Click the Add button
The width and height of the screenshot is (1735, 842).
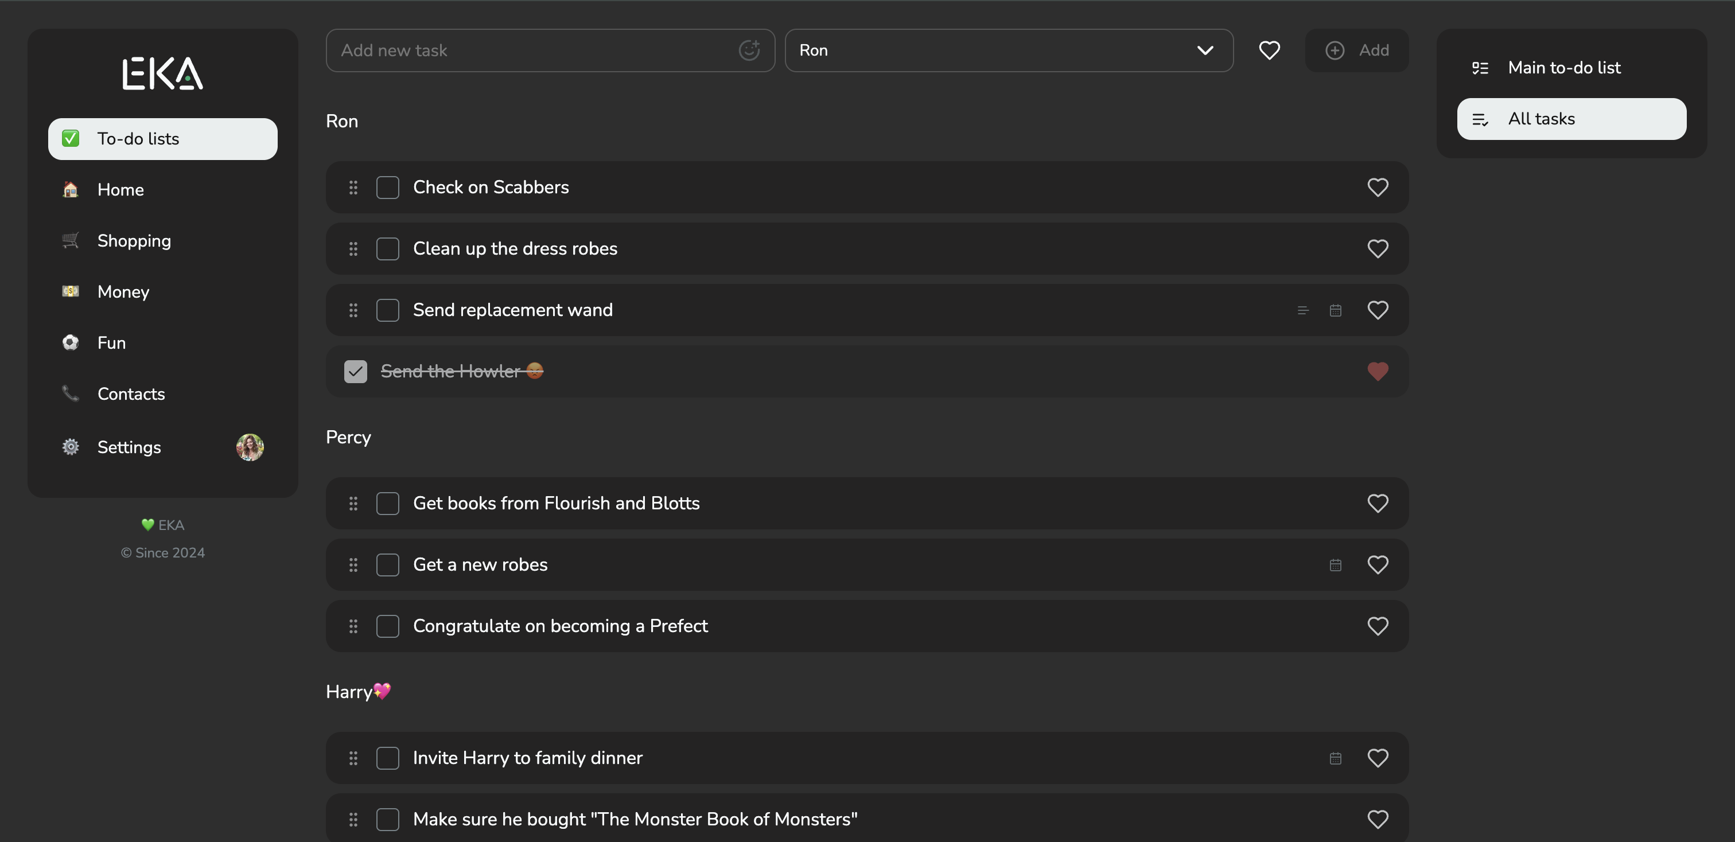tap(1356, 50)
